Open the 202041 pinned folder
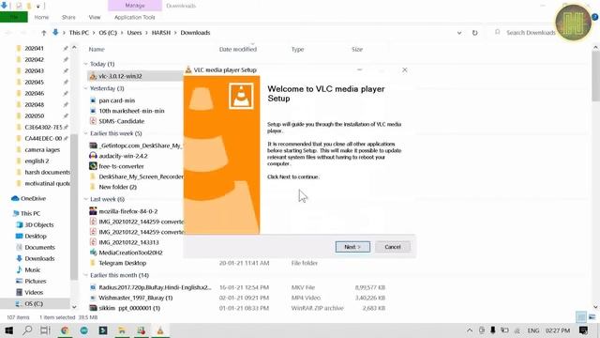 34,48
